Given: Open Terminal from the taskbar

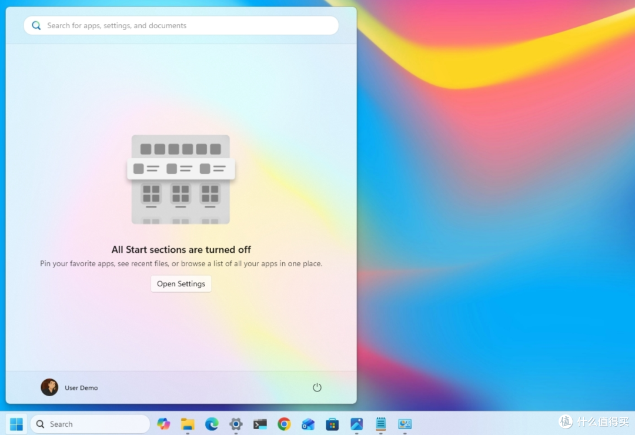Looking at the screenshot, I should (x=260, y=424).
